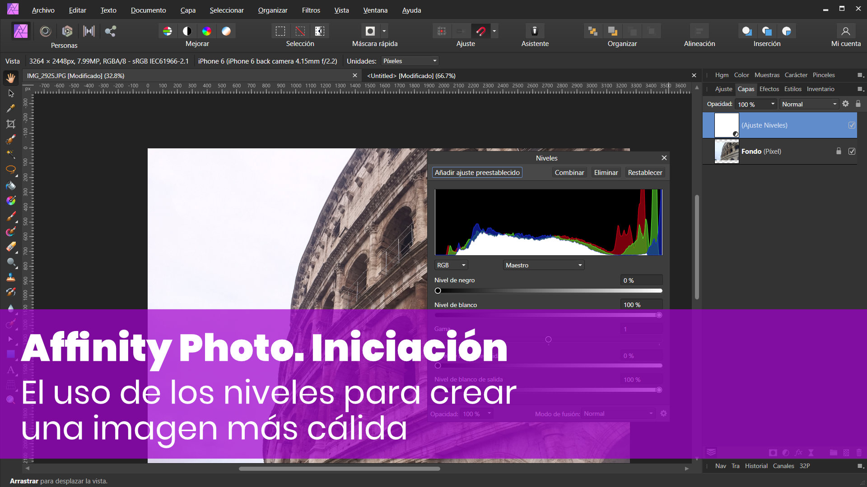Click the Deselect icon in toolbar
The image size is (867, 487).
[x=300, y=31]
